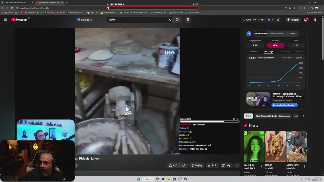Open the Chrome three-dot menu
The width and height of the screenshot is (324, 182).
click(321, 8)
